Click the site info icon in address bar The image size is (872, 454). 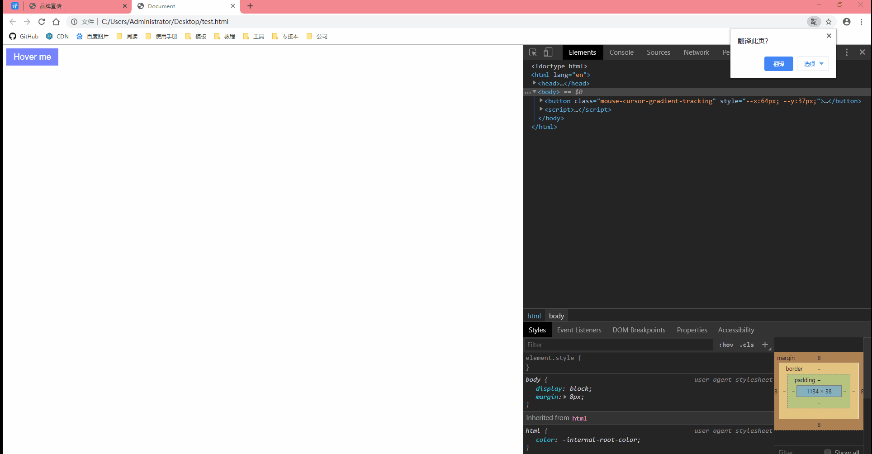pos(74,22)
